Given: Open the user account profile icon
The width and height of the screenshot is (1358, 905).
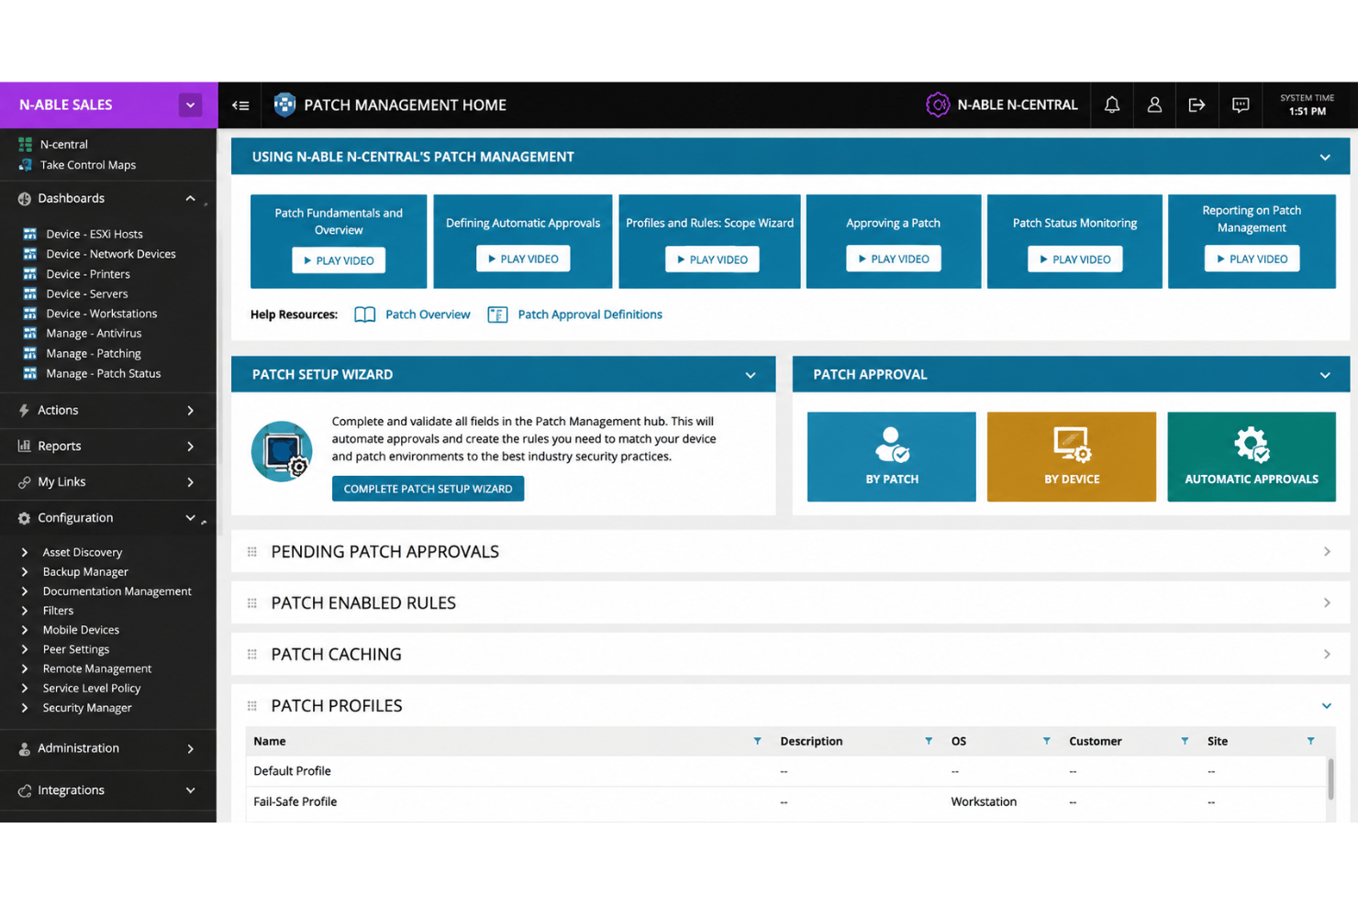Looking at the screenshot, I should (1154, 105).
